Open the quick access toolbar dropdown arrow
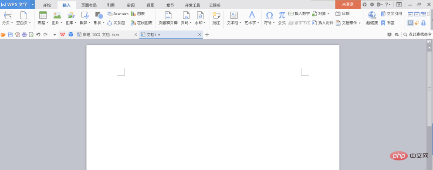This screenshot has width=433, height=170. [54, 35]
